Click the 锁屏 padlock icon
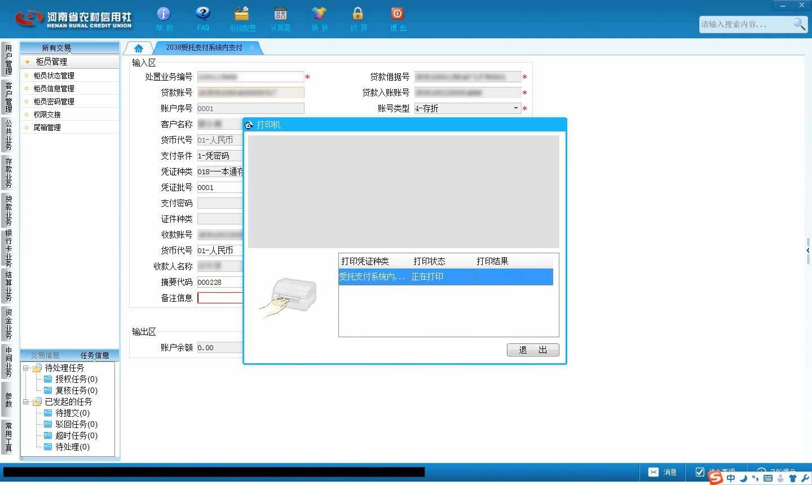The image size is (812, 485). click(358, 14)
